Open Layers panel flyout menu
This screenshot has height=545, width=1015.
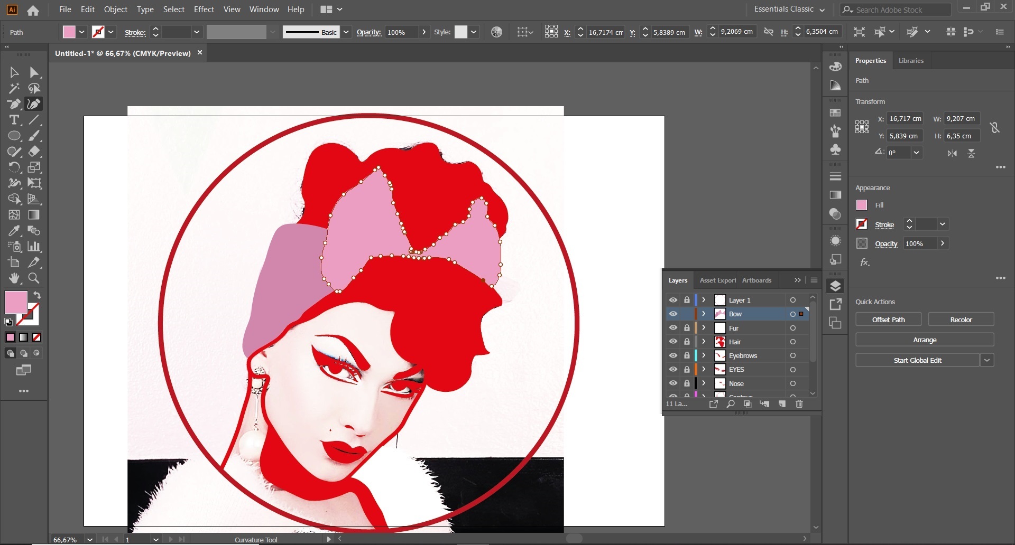[x=814, y=280]
